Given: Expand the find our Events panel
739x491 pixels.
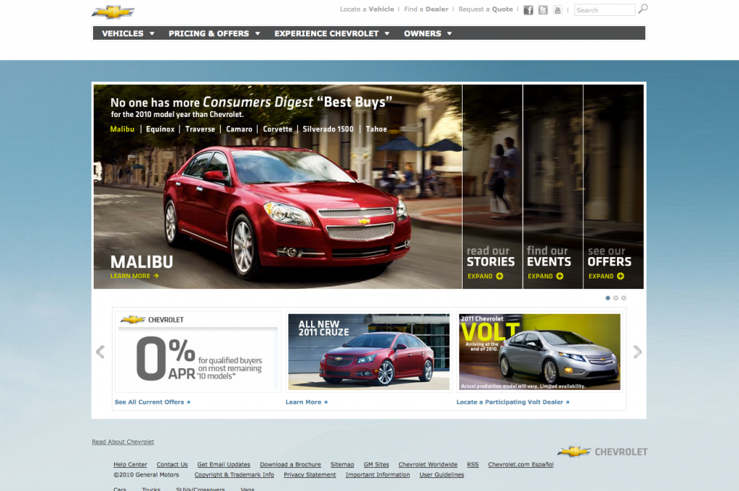Looking at the screenshot, I should [x=546, y=277].
